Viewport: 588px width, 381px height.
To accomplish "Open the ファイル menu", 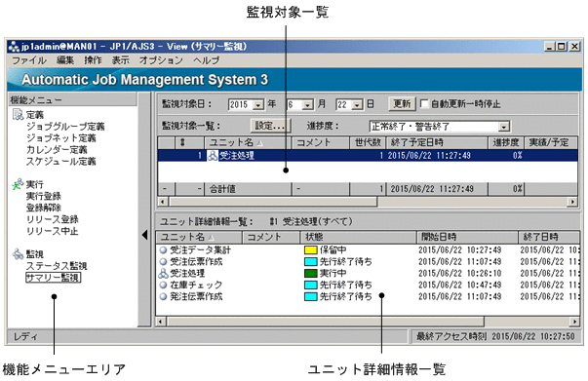I will pyautogui.click(x=29, y=60).
